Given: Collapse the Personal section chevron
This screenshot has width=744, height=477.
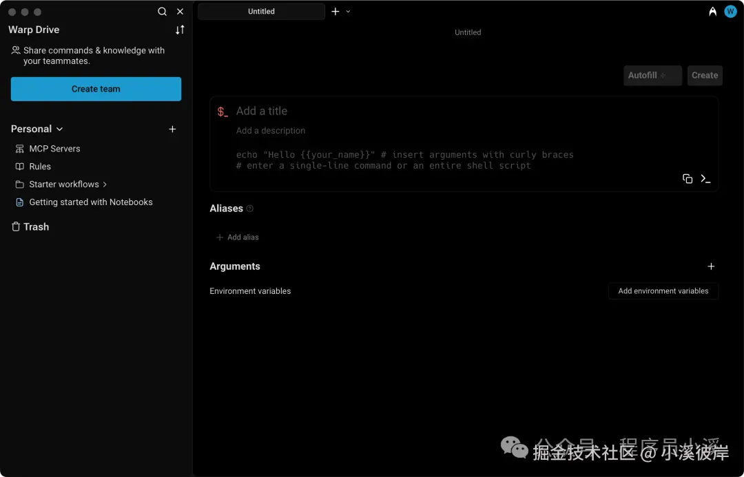Looking at the screenshot, I should (x=60, y=129).
